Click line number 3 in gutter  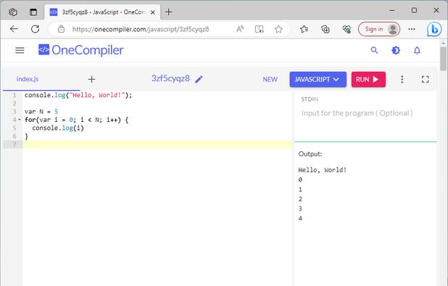pyautogui.click(x=14, y=112)
